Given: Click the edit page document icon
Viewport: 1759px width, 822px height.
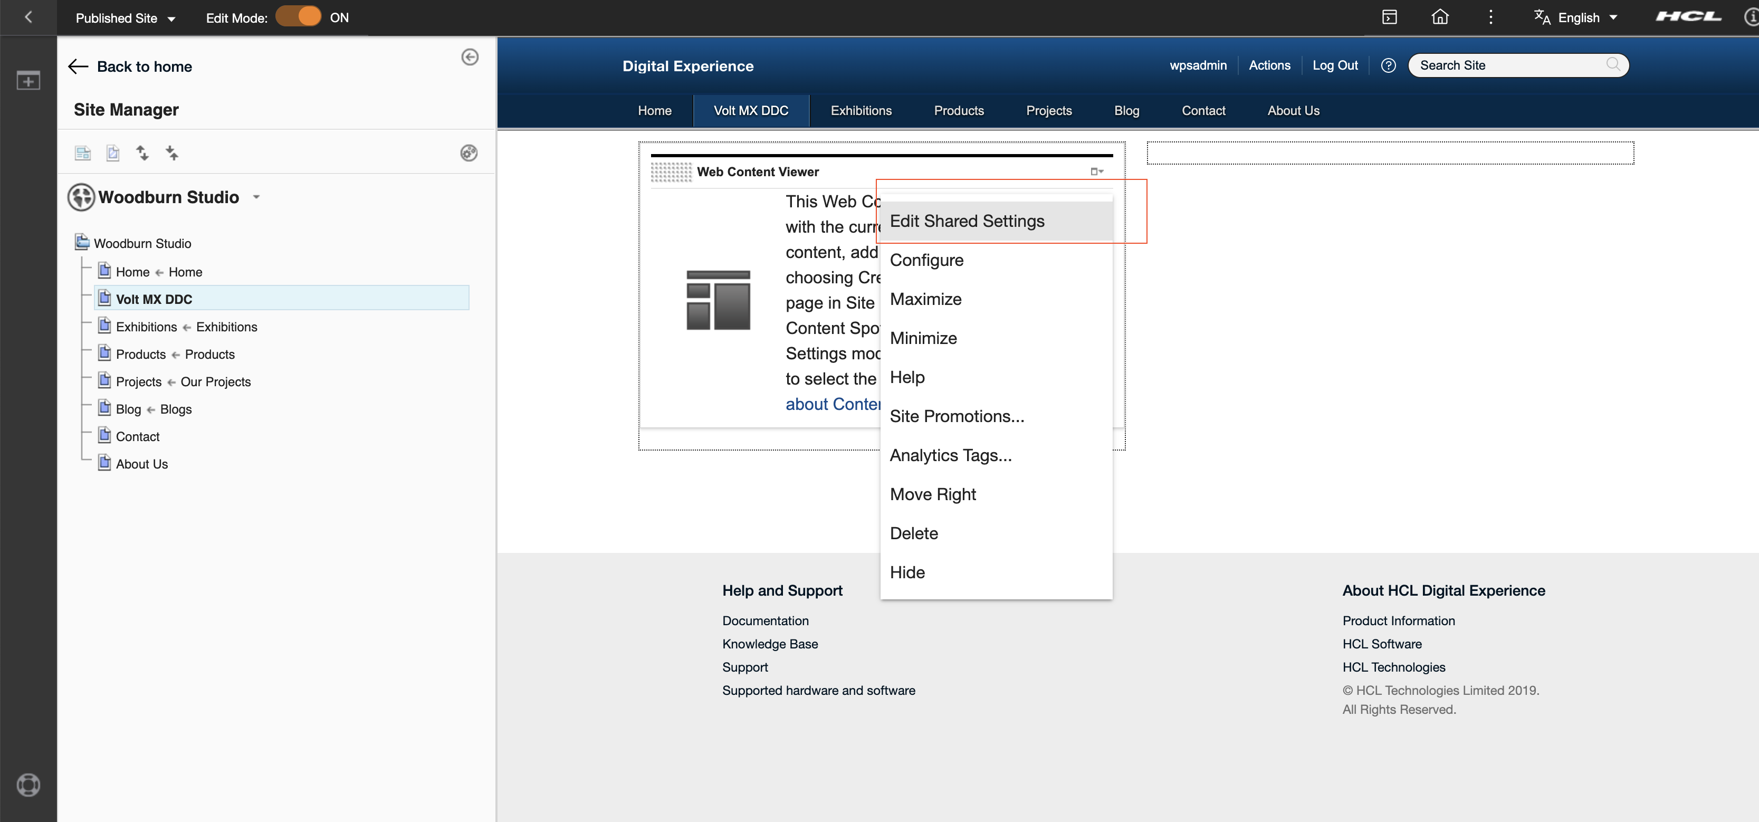Looking at the screenshot, I should tap(112, 152).
